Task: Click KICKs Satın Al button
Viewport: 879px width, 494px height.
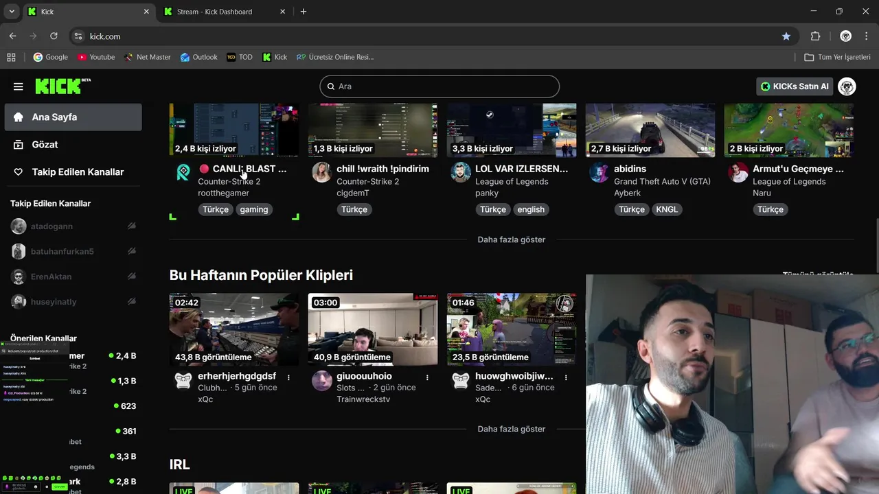Action: 795,86
